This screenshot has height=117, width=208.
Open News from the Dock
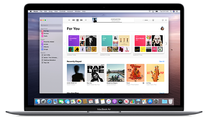tap(126, 102)
